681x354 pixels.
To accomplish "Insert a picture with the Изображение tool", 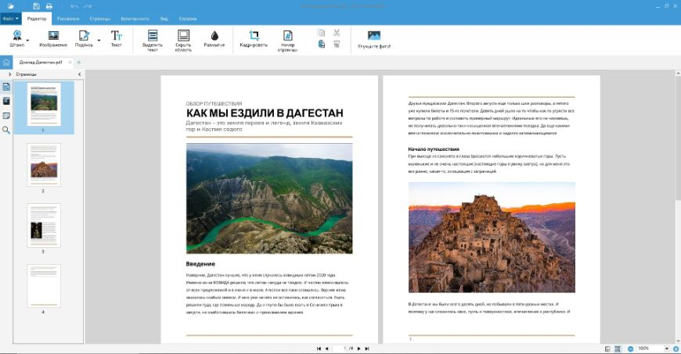I will pyautogui.click(x=53, y=38).
